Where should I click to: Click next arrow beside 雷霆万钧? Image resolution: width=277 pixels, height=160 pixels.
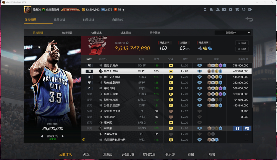[x=63, y=136]
